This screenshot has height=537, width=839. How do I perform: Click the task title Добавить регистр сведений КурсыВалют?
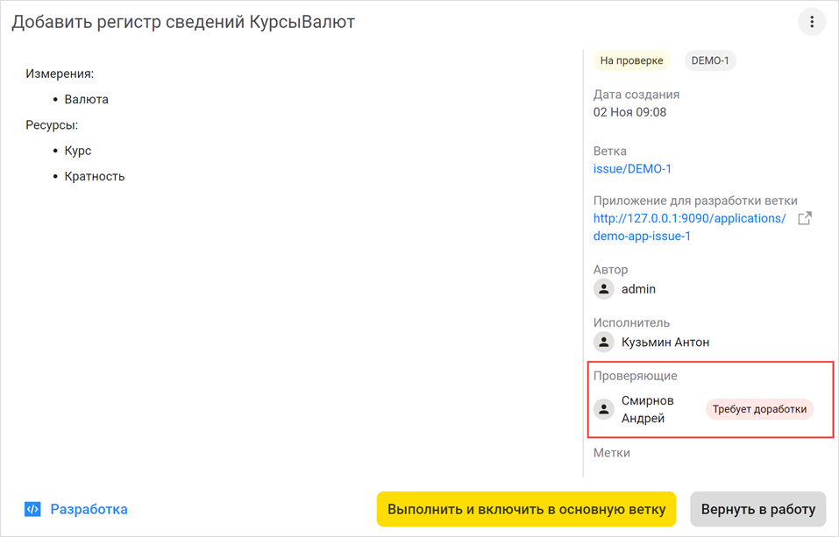(181, 21)
